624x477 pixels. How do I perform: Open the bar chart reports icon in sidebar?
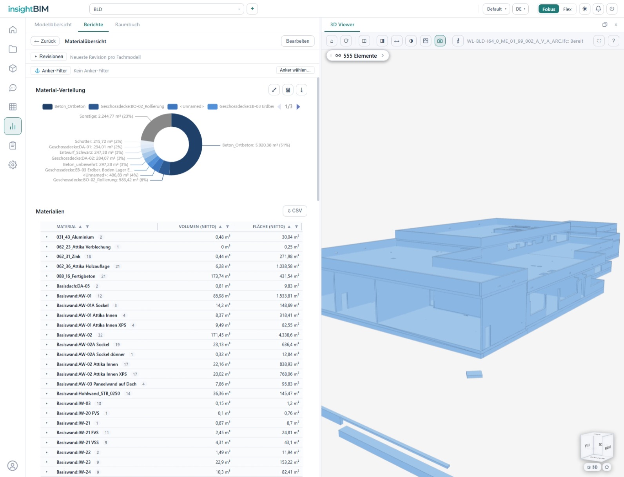13,126
